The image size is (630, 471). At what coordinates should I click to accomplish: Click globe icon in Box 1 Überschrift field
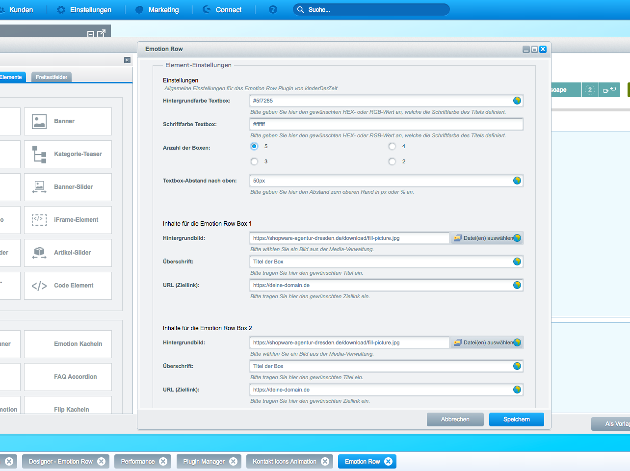click(x=517, y=262)
